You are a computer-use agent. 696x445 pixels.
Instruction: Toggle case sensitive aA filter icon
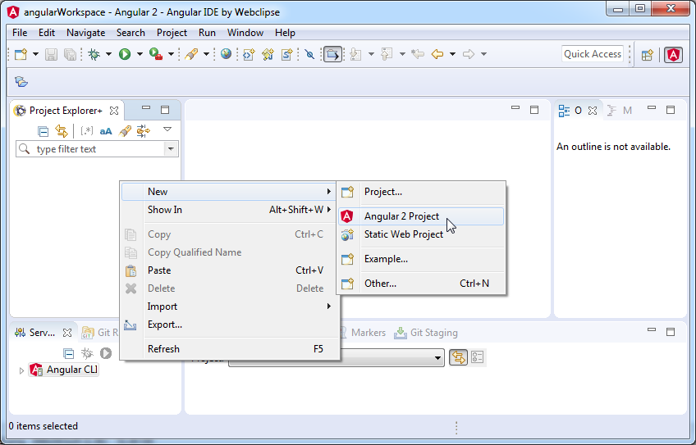click(x=106, y=131)
